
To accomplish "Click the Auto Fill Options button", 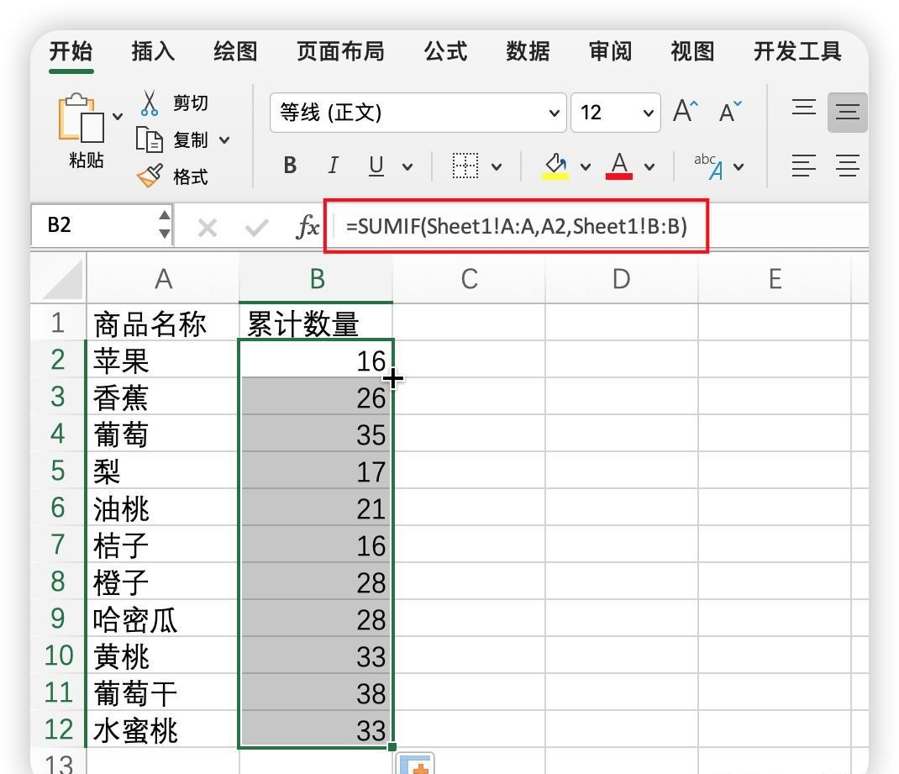I will pyautogui.click(x=414, y=764).
